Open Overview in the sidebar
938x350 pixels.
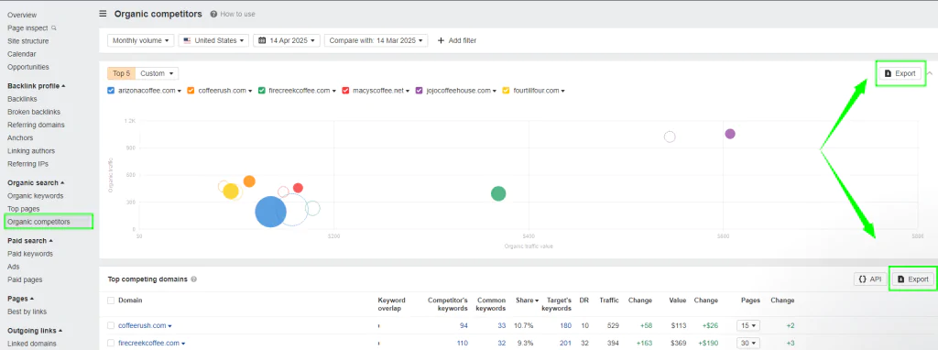22,15
